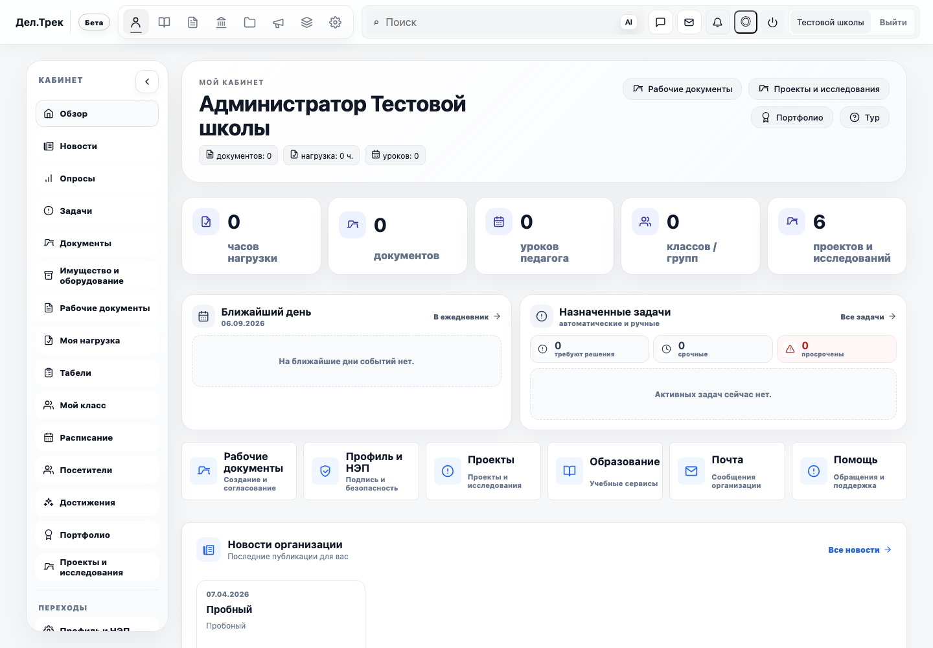Open the Профиль и НЭП quick card
Image resolution: width=933 pixels, height=648 pixels.
click(x=361, y=471)
